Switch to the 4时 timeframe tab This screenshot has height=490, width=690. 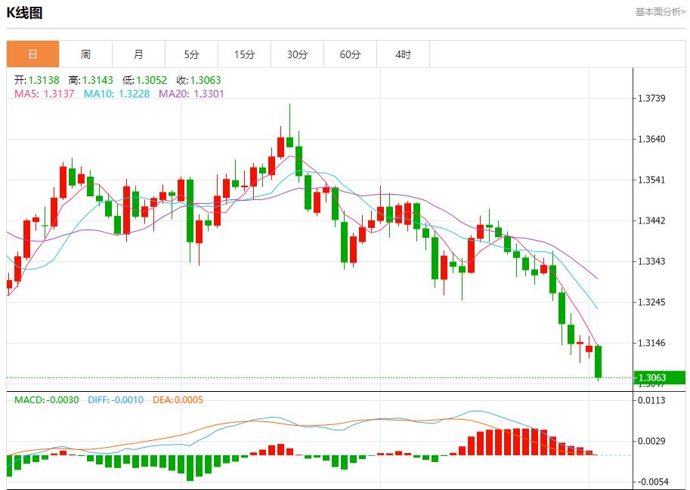click(403, 54)
